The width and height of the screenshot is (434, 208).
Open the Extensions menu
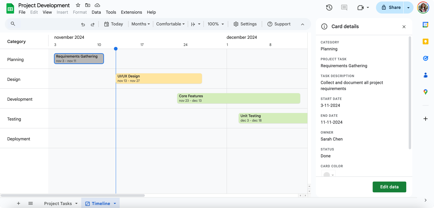coord(131,12)
